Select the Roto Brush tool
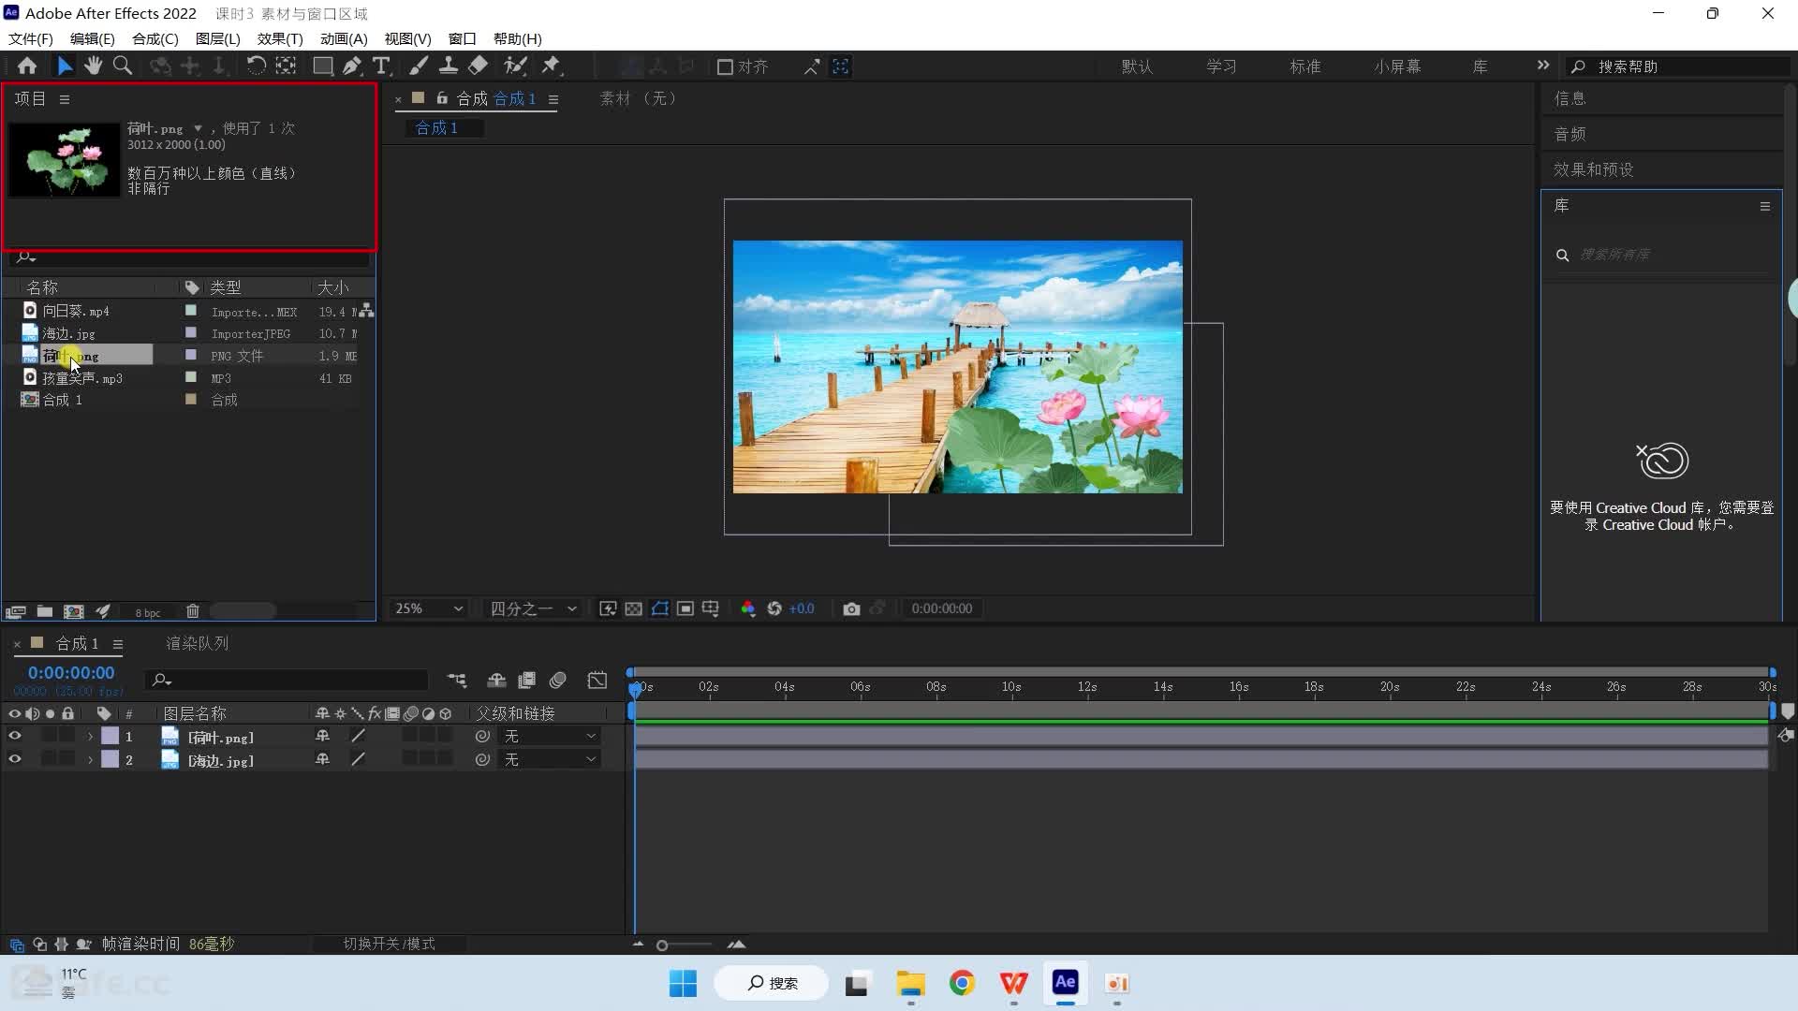The height and width of the screenshot is (1011, 1798). 514,66
